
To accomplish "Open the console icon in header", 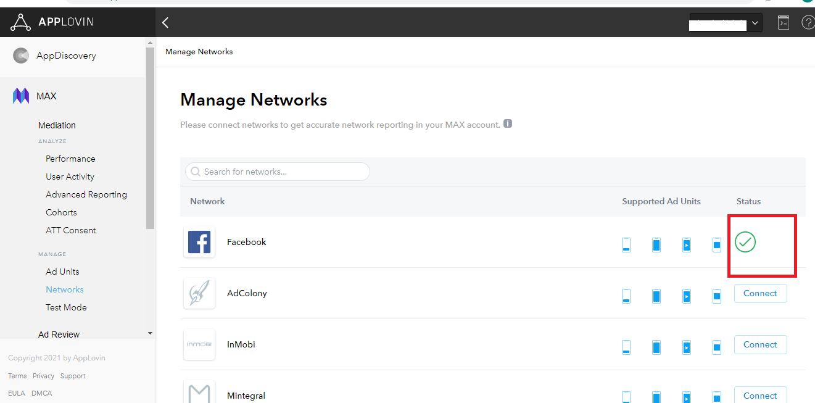I will 783,23.
